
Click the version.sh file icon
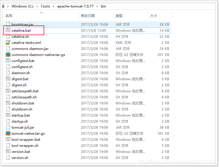coord(8,158)
